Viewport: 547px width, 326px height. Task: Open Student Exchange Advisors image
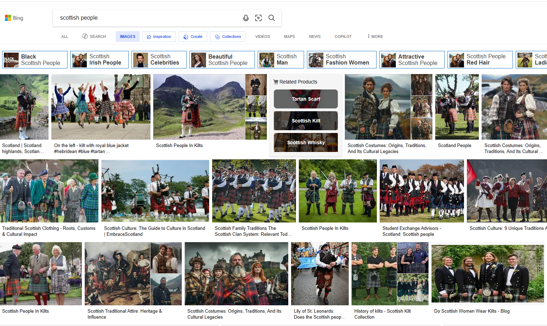[x=422, y=191]
